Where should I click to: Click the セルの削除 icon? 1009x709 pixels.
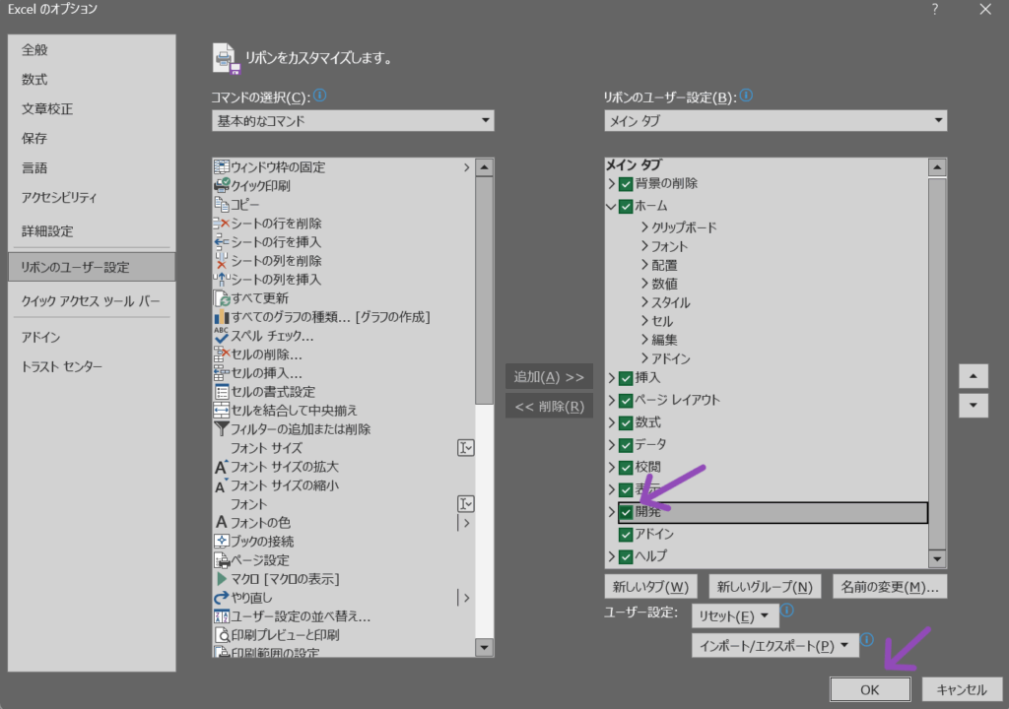221,354
